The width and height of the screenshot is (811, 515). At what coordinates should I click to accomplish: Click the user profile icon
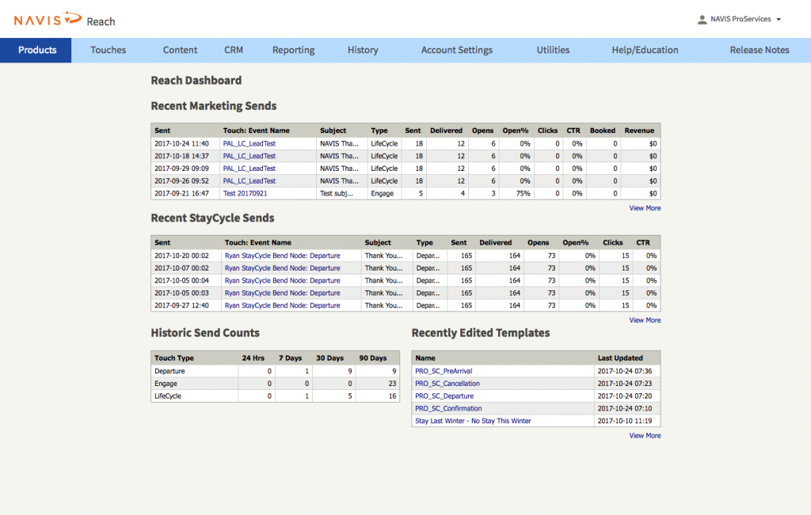tap(702, 20)
